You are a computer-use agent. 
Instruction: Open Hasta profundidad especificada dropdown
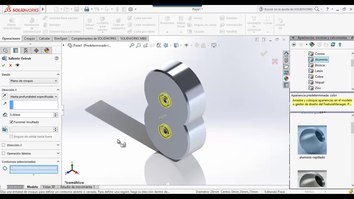(34, 96)
